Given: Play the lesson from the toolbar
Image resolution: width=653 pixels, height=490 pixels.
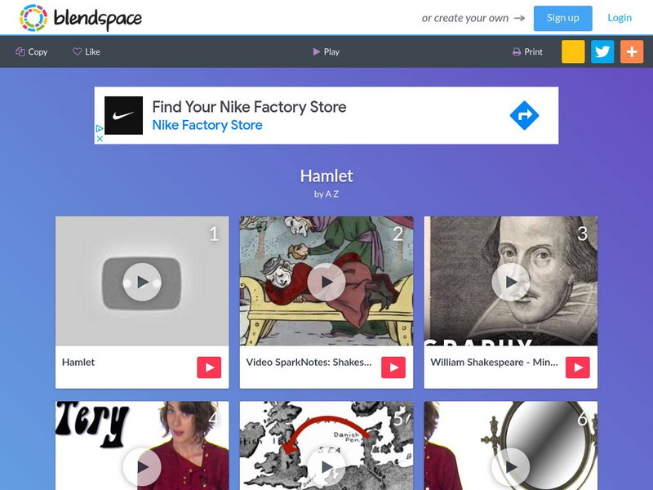Looking at the screenshot, I should click(x=326, y=51).
